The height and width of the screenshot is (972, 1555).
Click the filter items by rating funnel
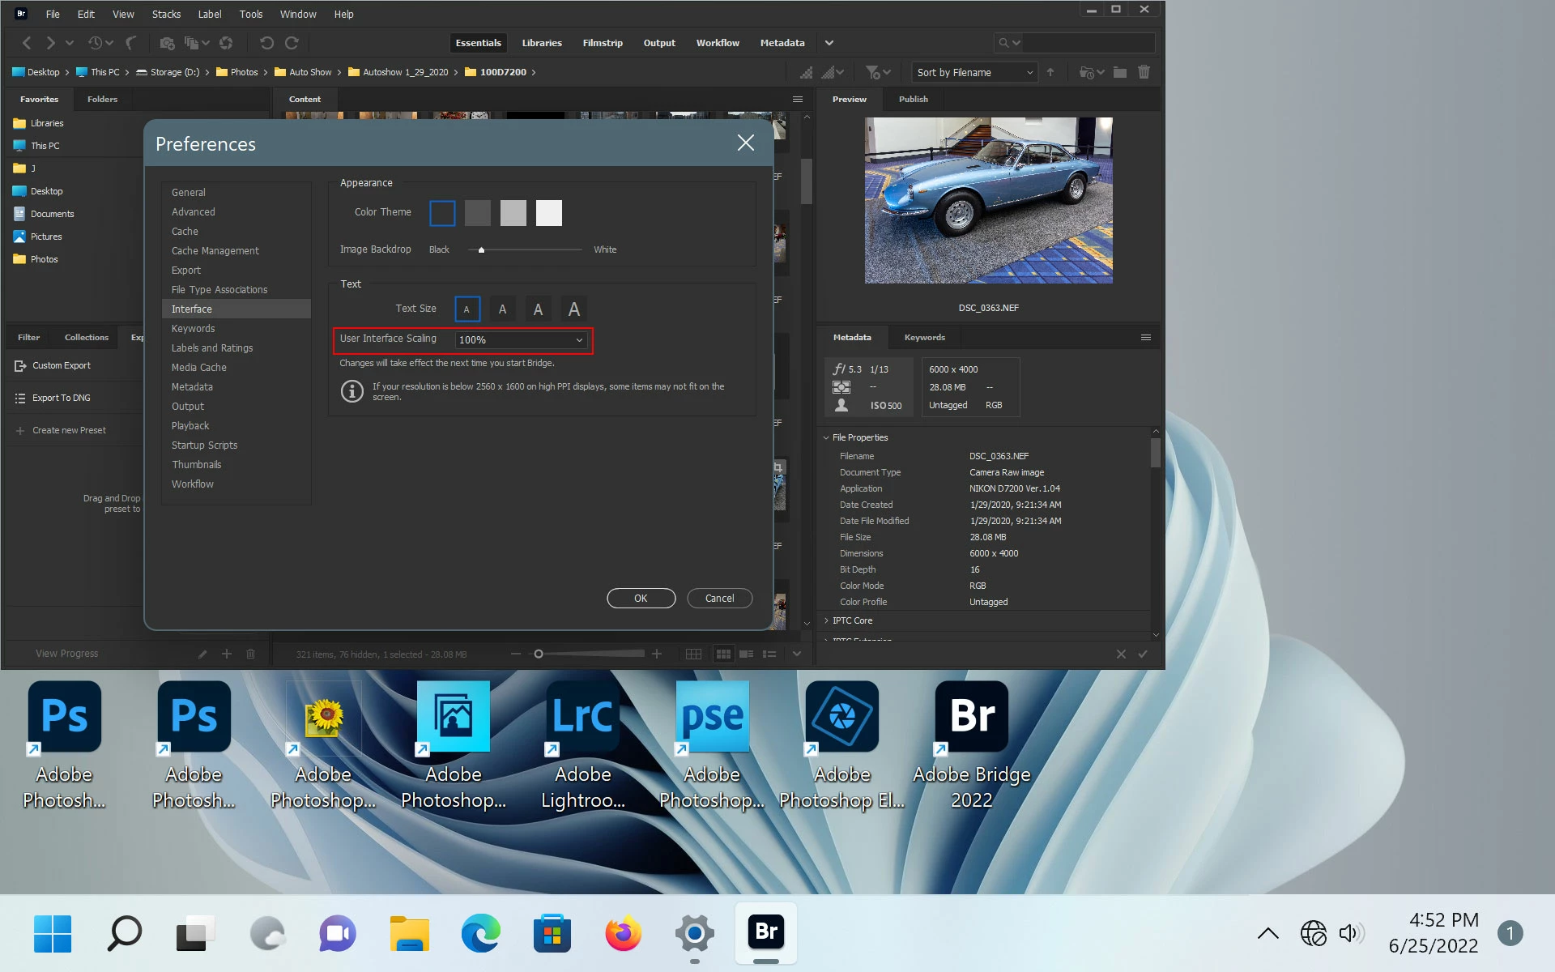pyautogui.click(x=873, y=72)
